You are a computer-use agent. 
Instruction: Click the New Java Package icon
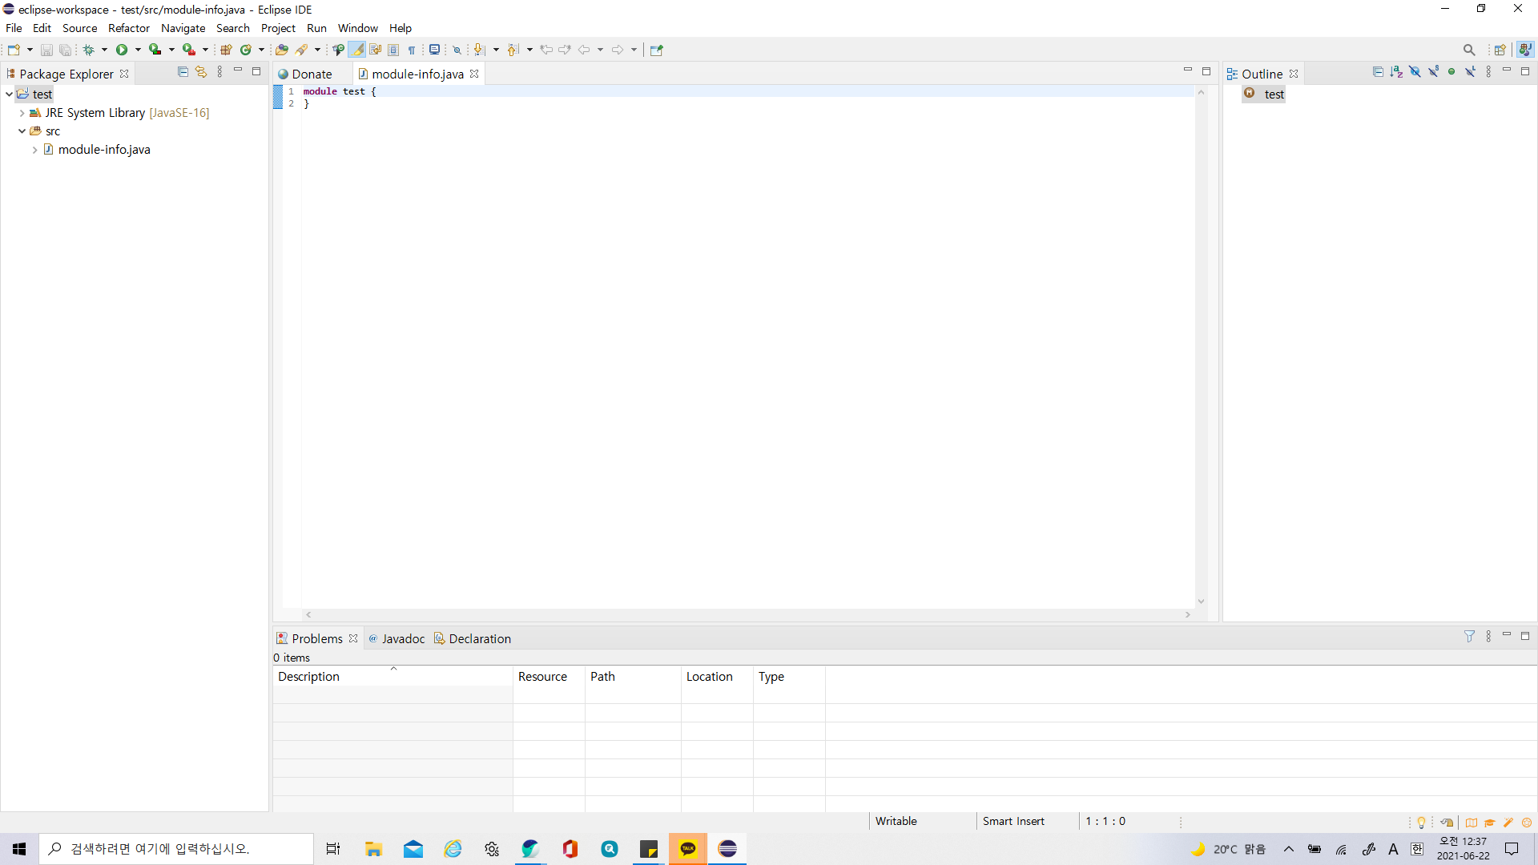coord(226,50)
